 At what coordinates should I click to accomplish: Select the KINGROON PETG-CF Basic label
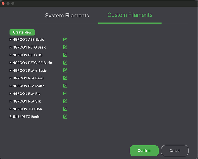point(31,63)
